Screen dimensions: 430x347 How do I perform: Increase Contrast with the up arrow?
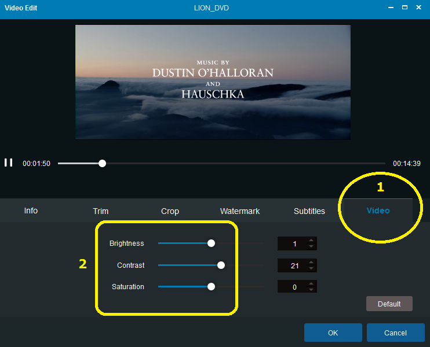311,262
